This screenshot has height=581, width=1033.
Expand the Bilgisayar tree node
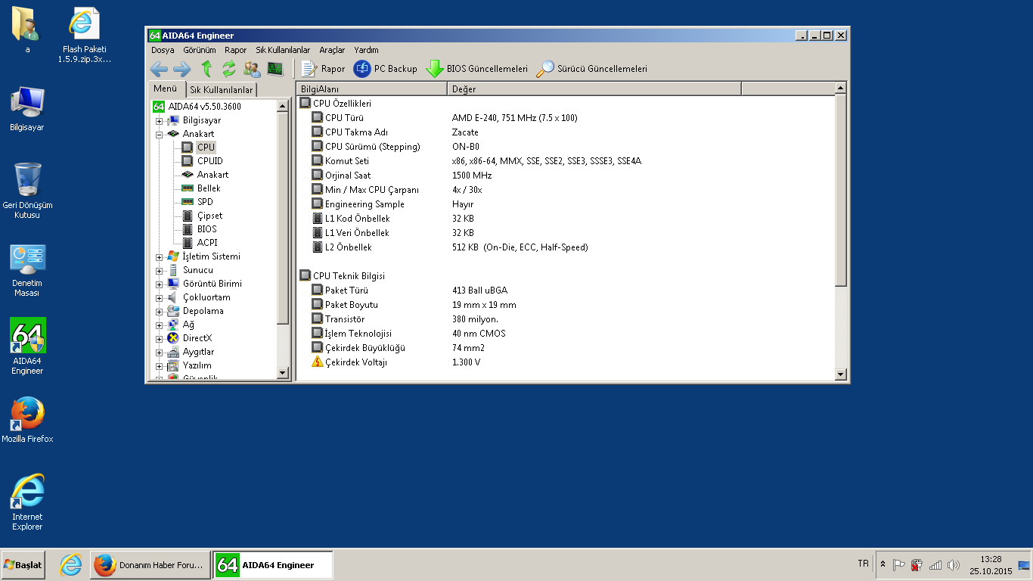(160, 121)
